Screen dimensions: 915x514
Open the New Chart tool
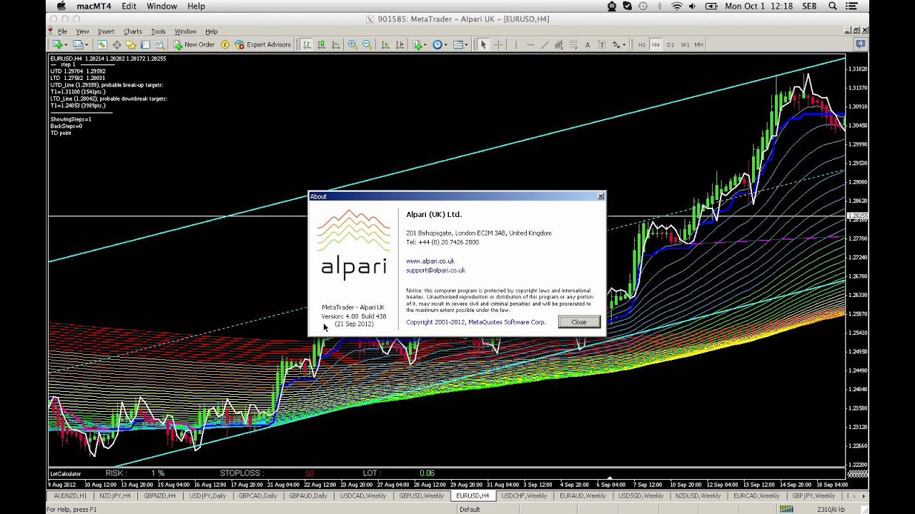56,44
